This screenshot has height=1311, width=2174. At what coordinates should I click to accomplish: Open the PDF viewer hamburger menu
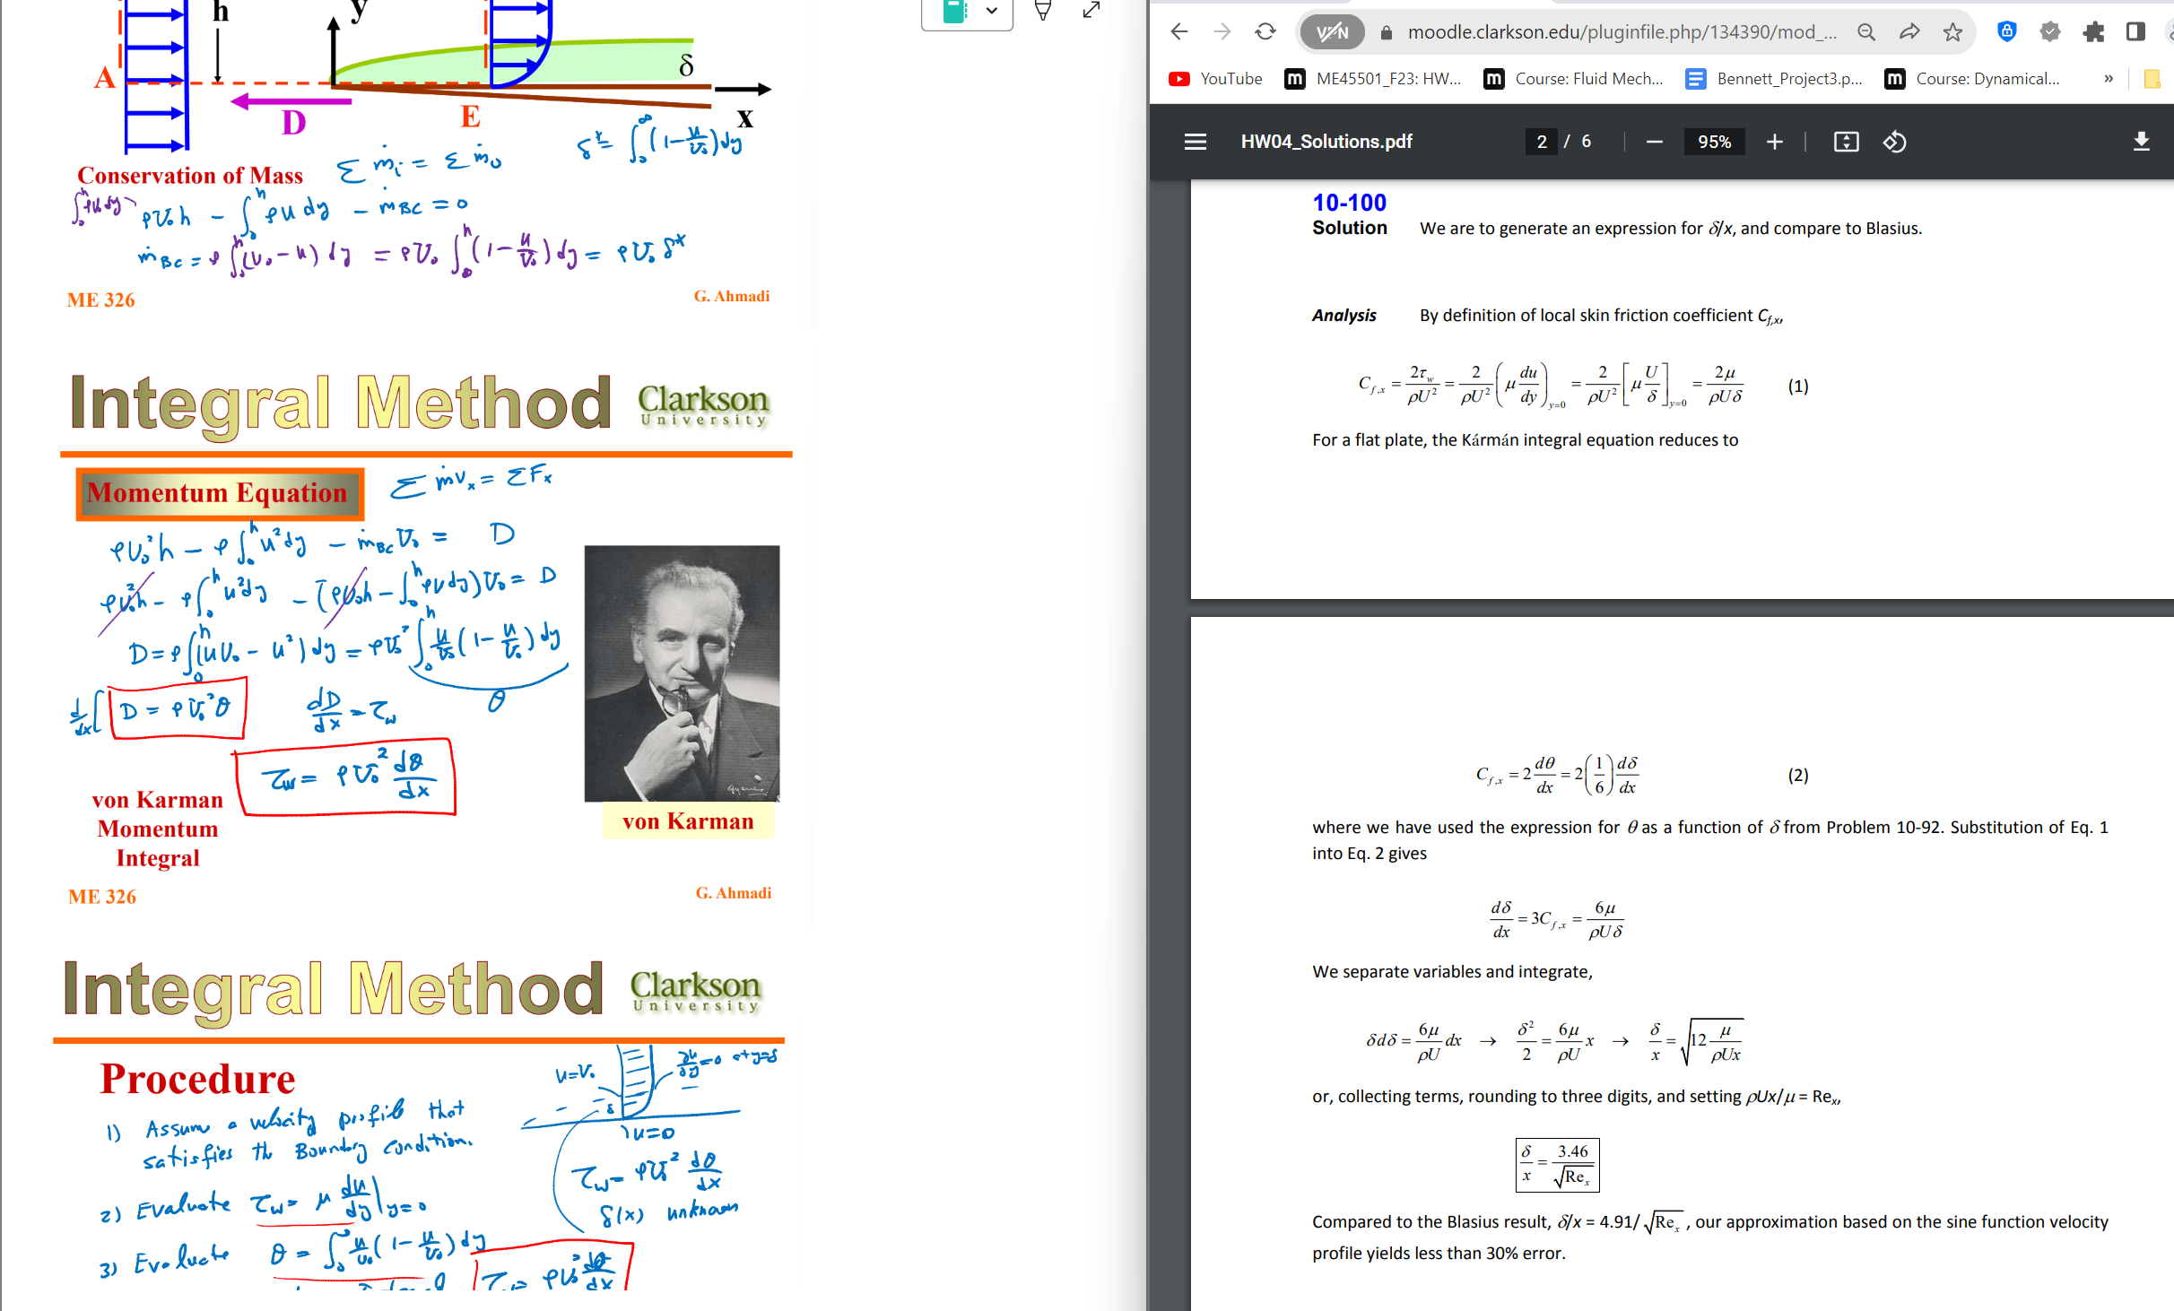pos(1196,142)
